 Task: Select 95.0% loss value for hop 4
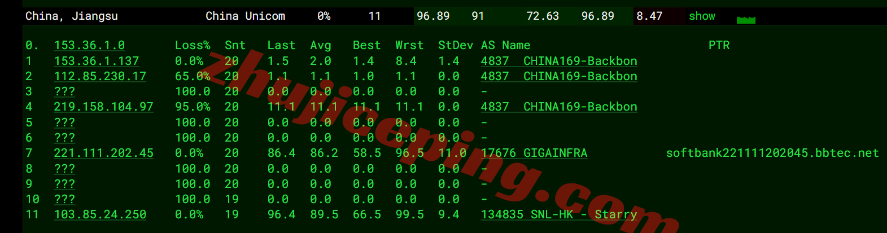(193, 107)
